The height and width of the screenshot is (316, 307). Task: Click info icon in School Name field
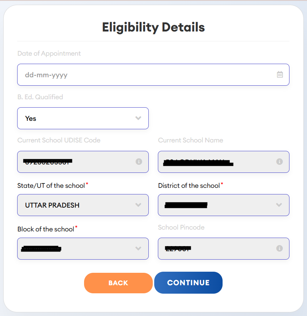(x=280, y=161)
